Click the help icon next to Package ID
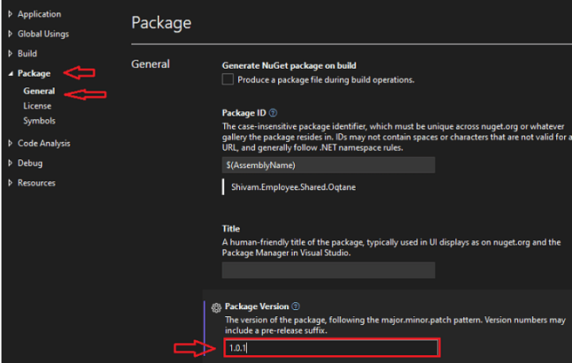This screenshot has width=572, height=363. point(273,113)
